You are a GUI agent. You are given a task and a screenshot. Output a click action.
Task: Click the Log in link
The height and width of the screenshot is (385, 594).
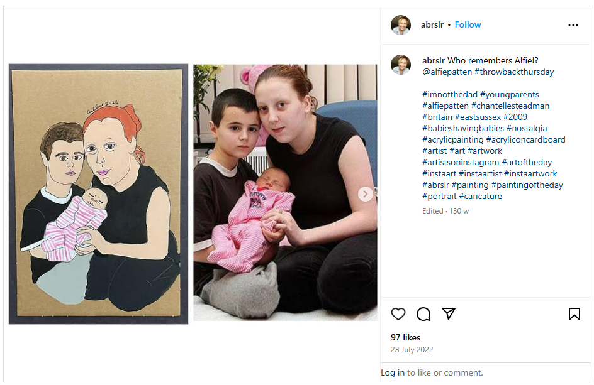click(x=393, y=372)
